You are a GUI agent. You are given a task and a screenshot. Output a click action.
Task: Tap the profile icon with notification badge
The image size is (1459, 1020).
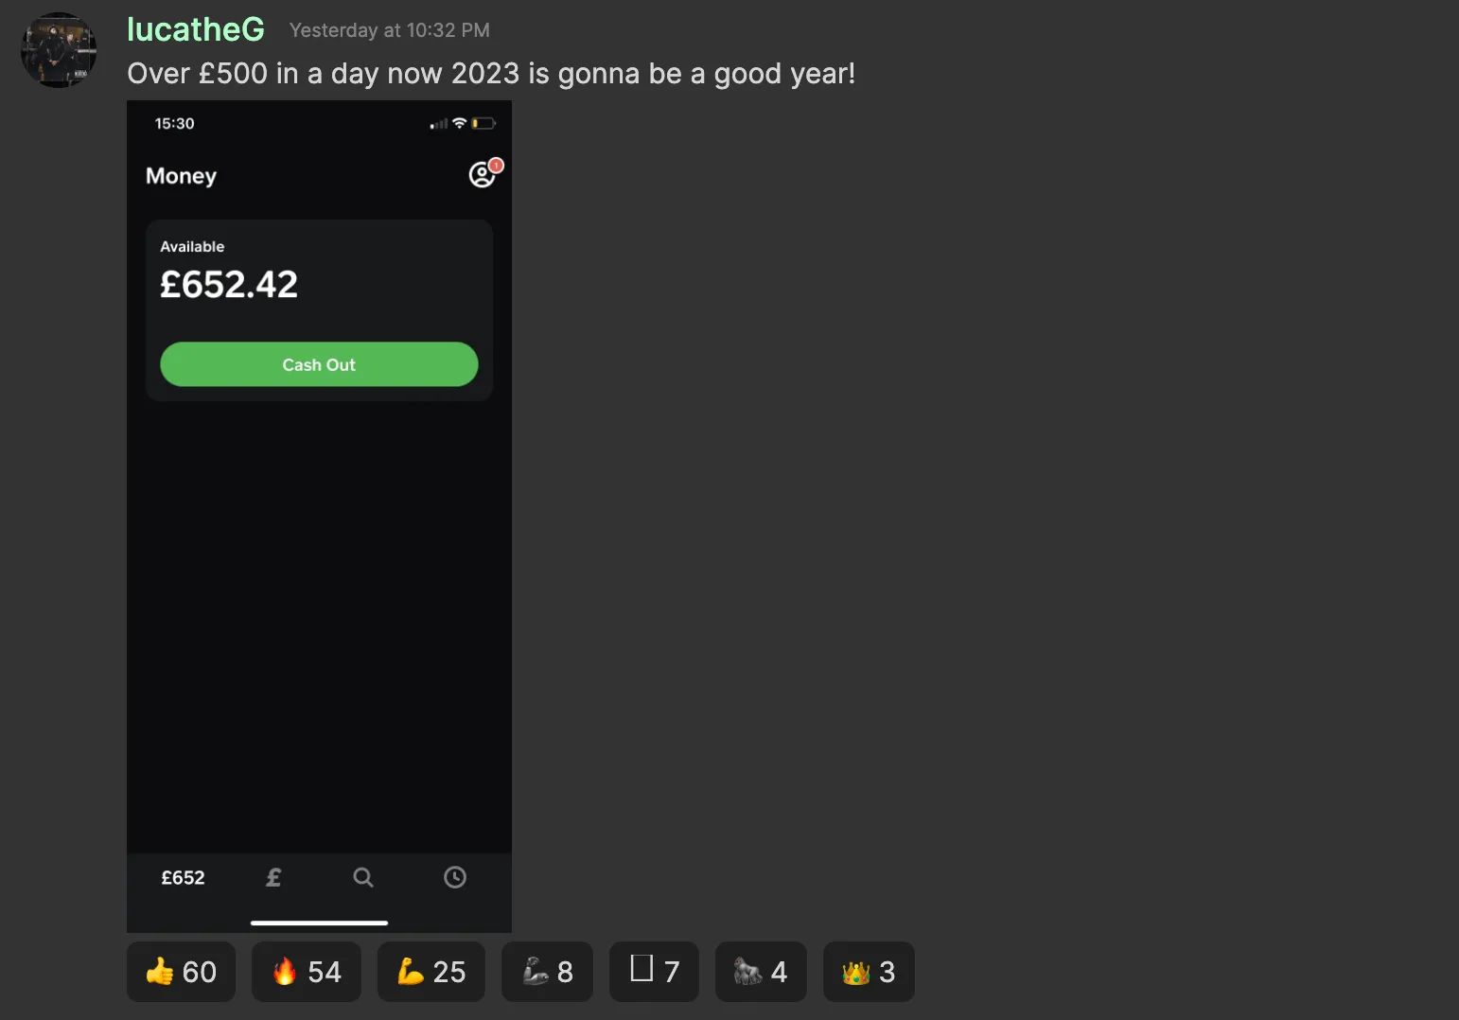[484, 173]
